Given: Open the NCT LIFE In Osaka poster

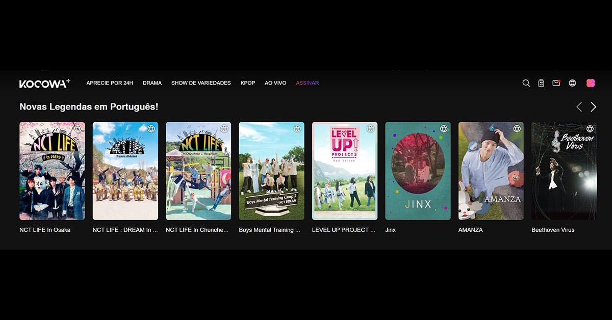Looking at the screenshot, I should (52, 171).
